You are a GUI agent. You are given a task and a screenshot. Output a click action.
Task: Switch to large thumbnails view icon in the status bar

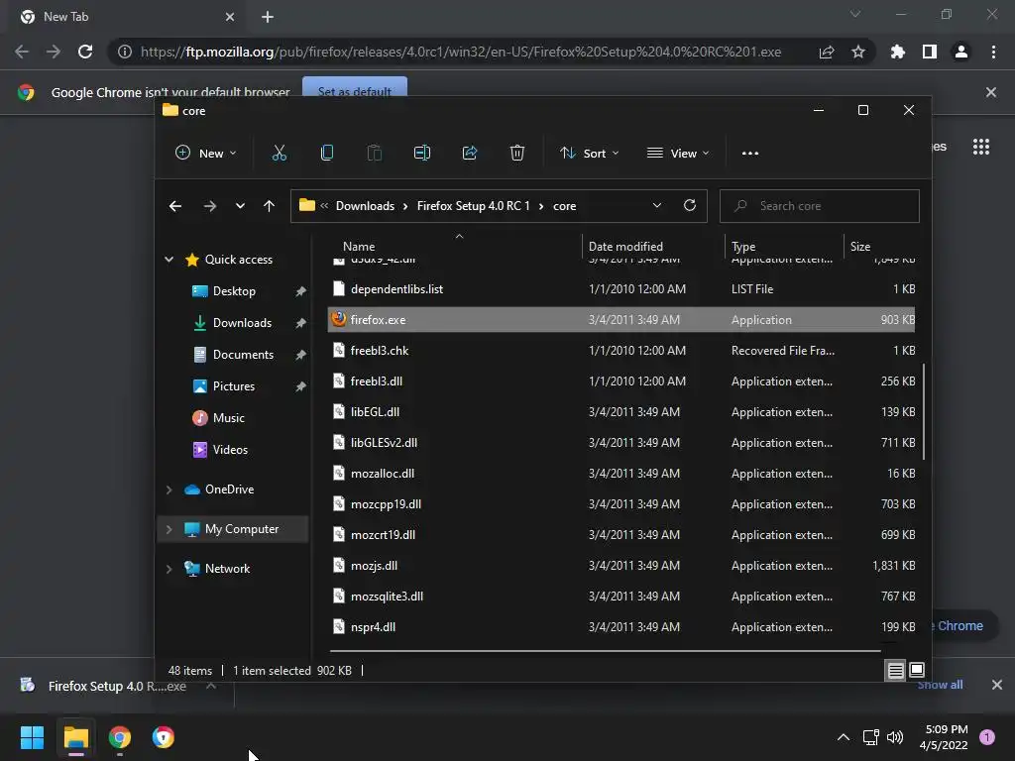click(917, 670)
